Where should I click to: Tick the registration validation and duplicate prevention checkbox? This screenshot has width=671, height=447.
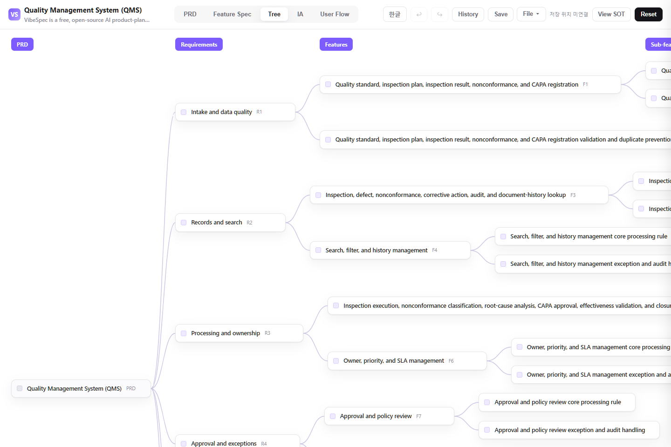[328, 140]
